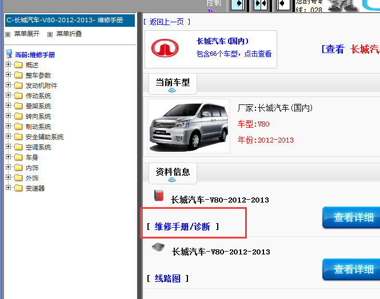The height and width of the screenshot is (299, 380).
Task: Click the 转向系统 folder icon
Action: pos(18,116)
